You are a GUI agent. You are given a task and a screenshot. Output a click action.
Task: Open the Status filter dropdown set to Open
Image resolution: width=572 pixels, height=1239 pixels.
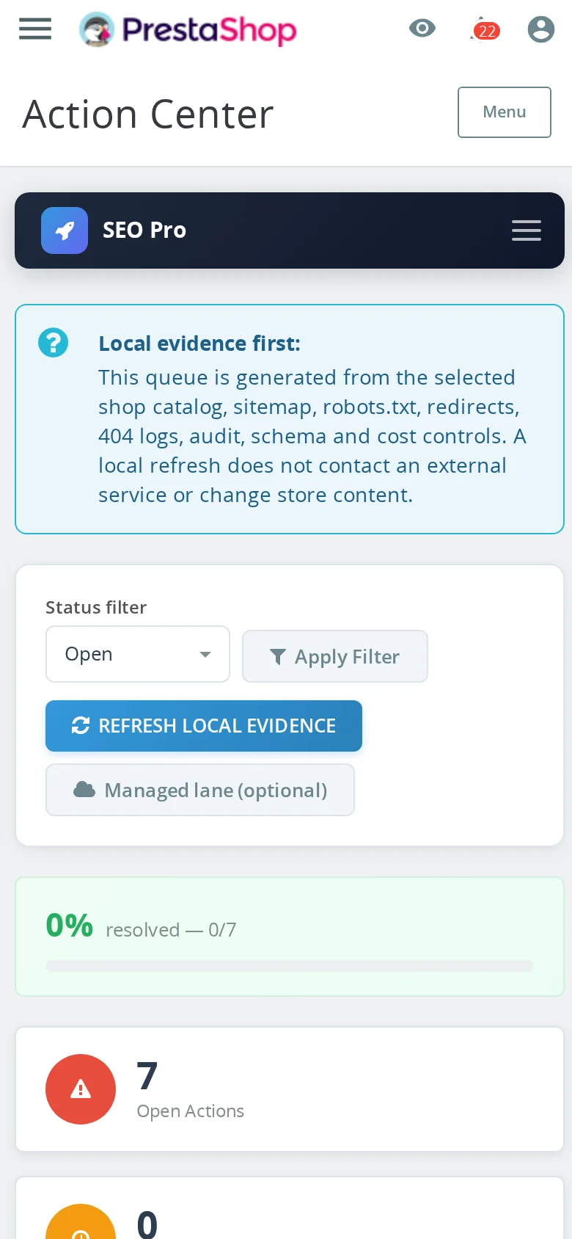tap(138, 654)
